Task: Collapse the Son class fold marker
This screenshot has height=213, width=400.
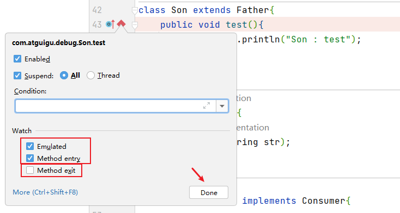Action: click(135, 10)
